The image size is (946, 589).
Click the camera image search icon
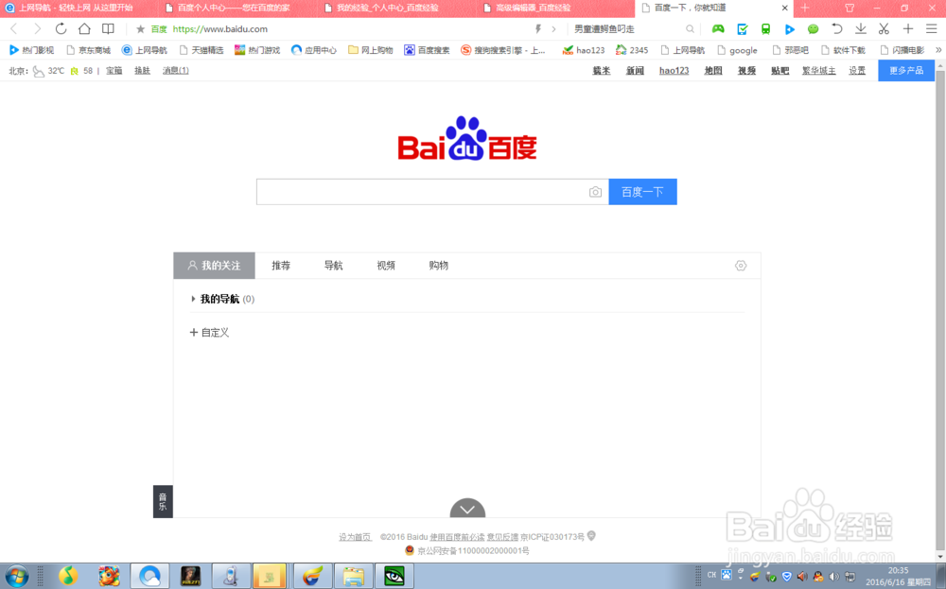pyautogui.click(x=595, y=192)
